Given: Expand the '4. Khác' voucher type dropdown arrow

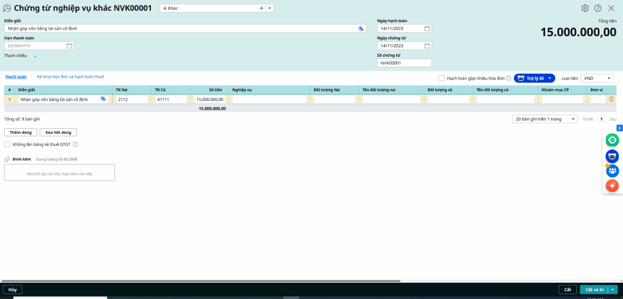Looking at the screenshot, I should click(x=269, y=8).
